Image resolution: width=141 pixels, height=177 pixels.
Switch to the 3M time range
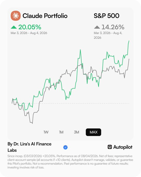76,132
